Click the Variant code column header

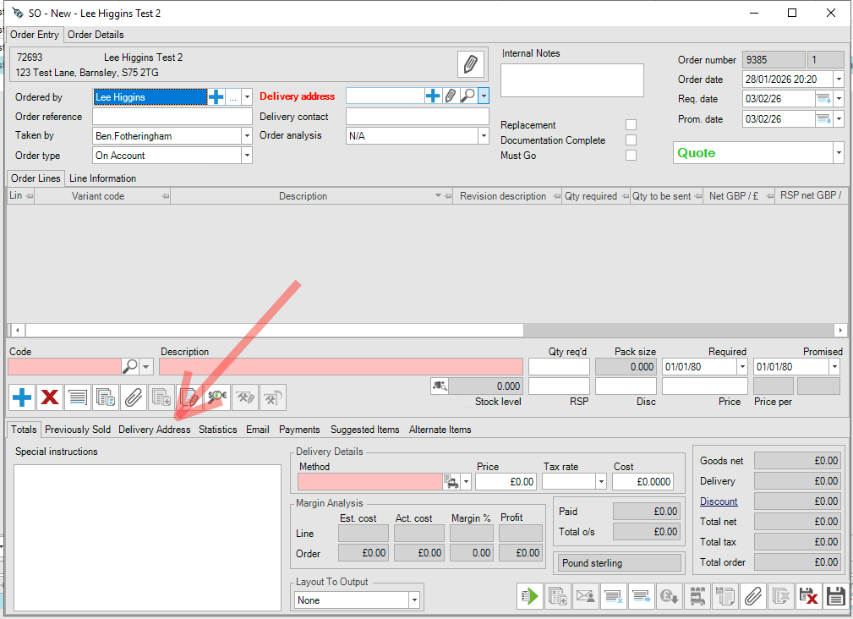[x=102, y=196]
